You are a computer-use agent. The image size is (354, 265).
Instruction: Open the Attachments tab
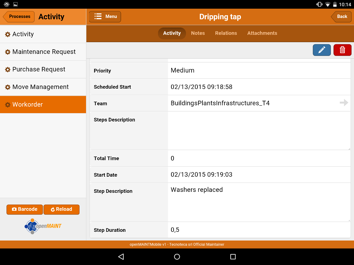click(262, 33)
